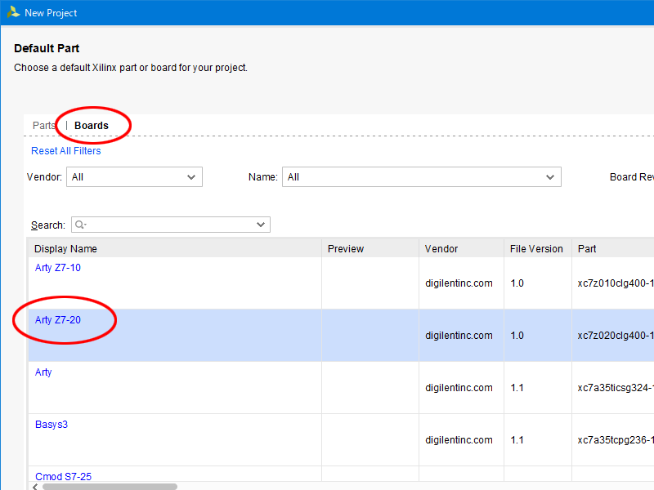
Task: Select the Boards tab
Action: (91, 126)
